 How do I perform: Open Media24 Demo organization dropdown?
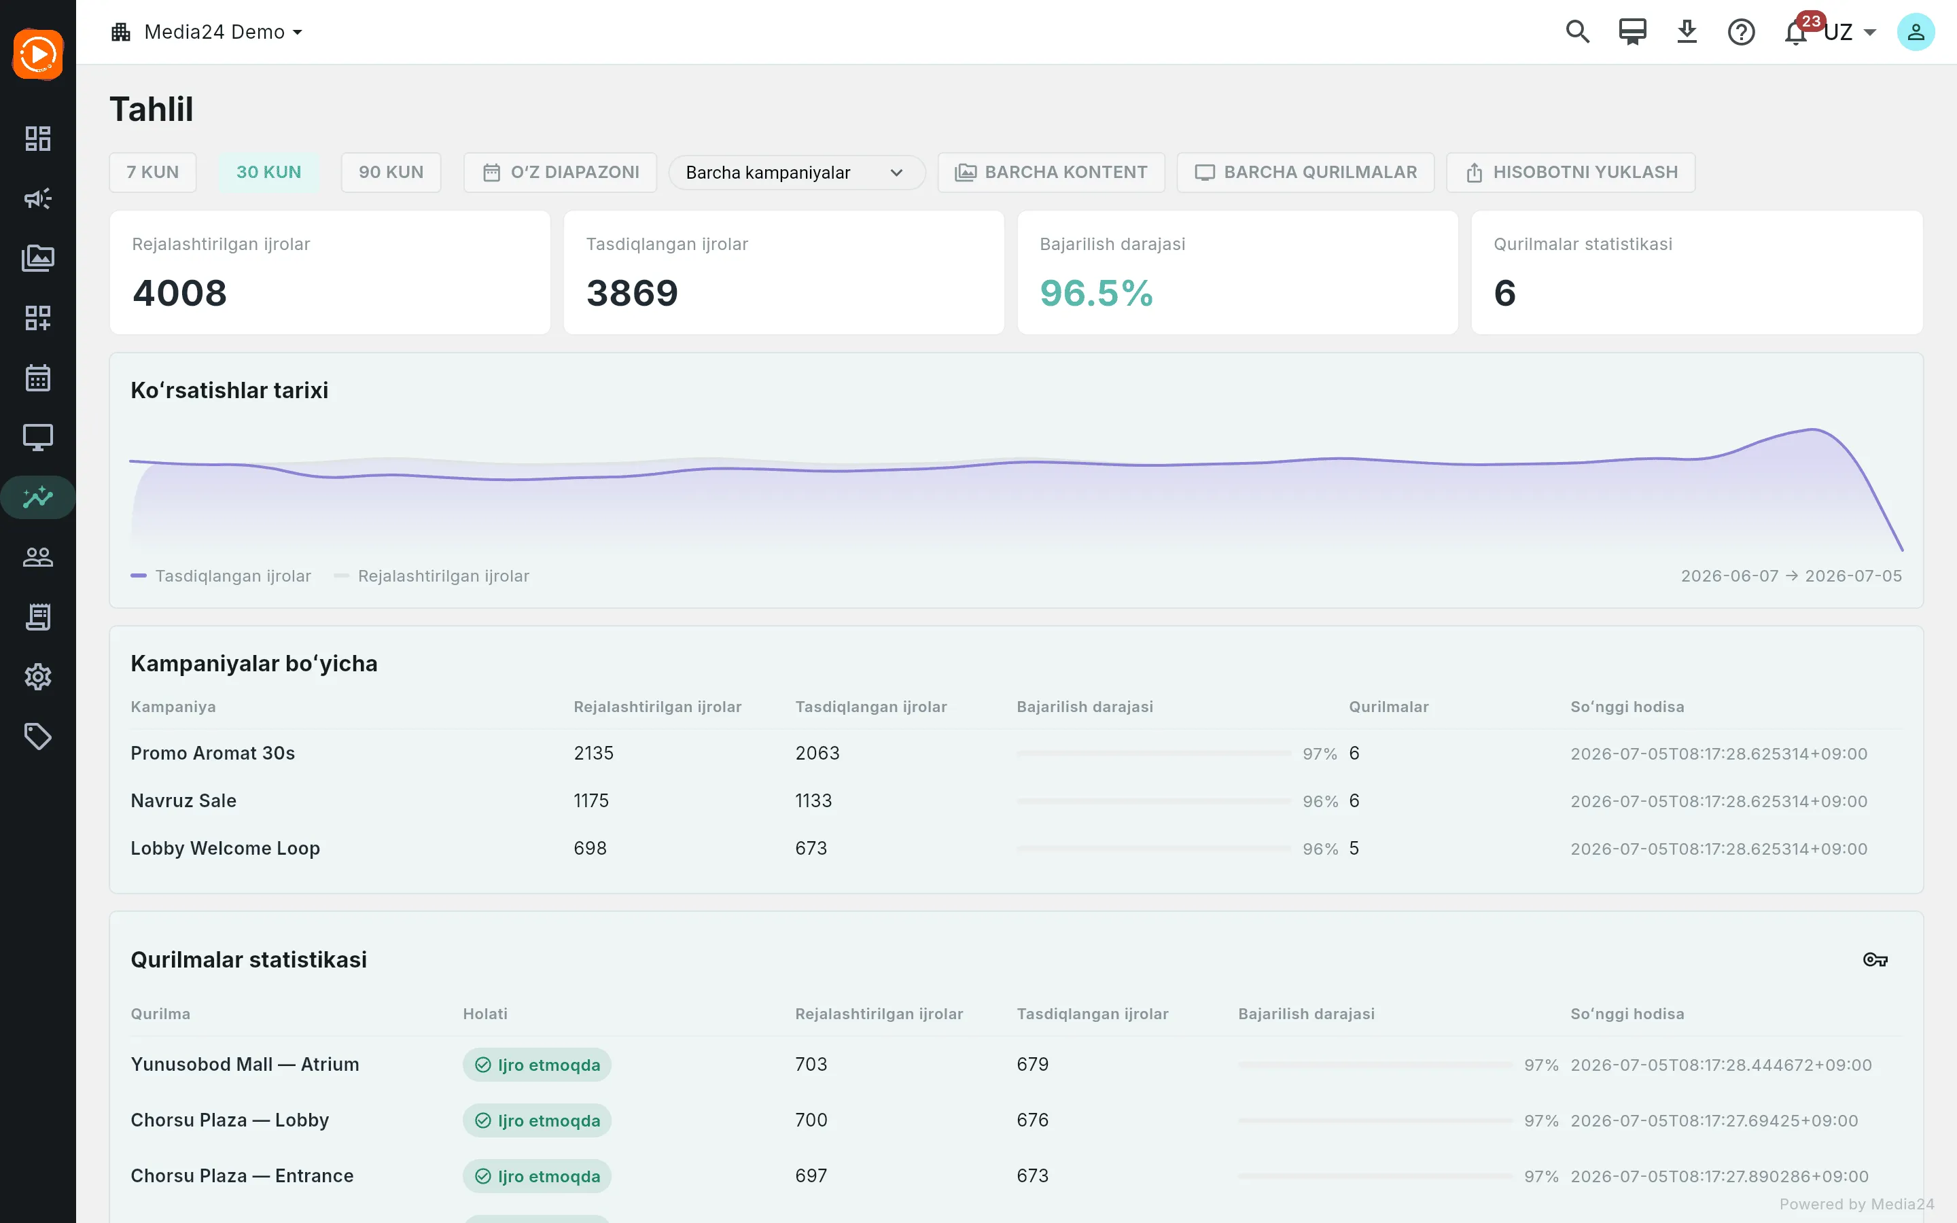click(207, 33)
